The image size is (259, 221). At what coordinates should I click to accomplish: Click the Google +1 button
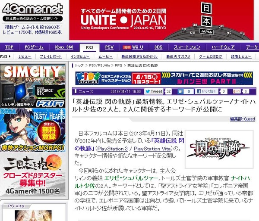(x=237, y=91)
